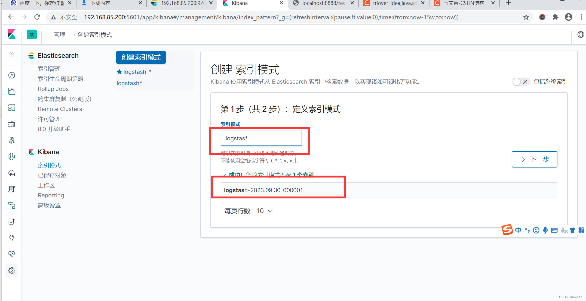Open the default space avatar '默'
Image resolution: width=586 pixels, height=301 pixels.
[32, 34]
